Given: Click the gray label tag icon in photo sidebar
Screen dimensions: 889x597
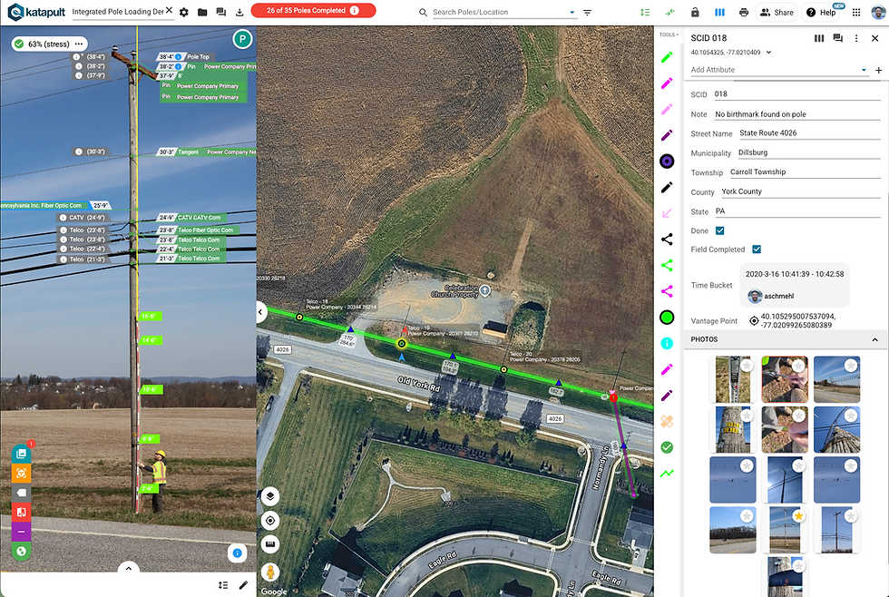Looking at the screenshot, I should click(21, 493).
